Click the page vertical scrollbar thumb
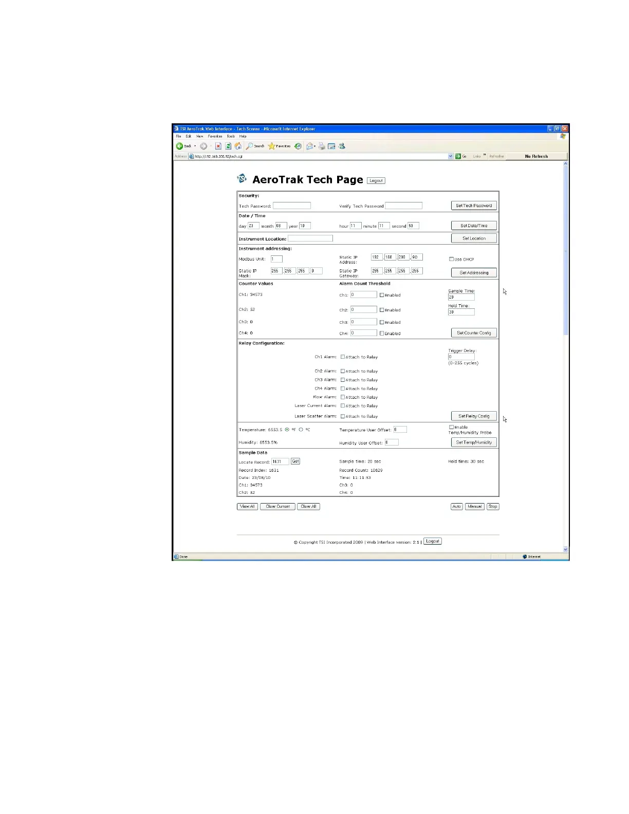 click(x=566, y=251)
